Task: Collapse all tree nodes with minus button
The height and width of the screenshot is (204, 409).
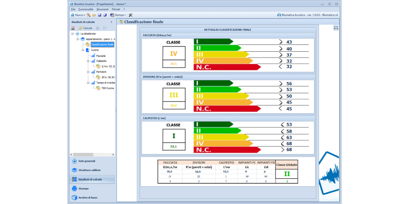Action: point(105,28)
